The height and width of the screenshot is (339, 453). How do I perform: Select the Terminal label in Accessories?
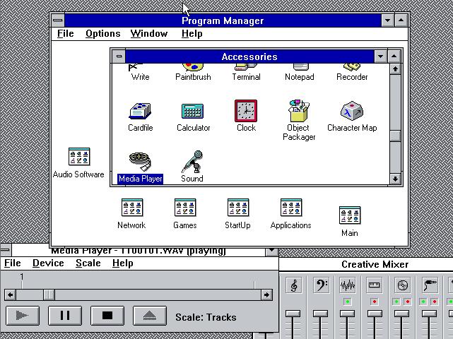246,77
